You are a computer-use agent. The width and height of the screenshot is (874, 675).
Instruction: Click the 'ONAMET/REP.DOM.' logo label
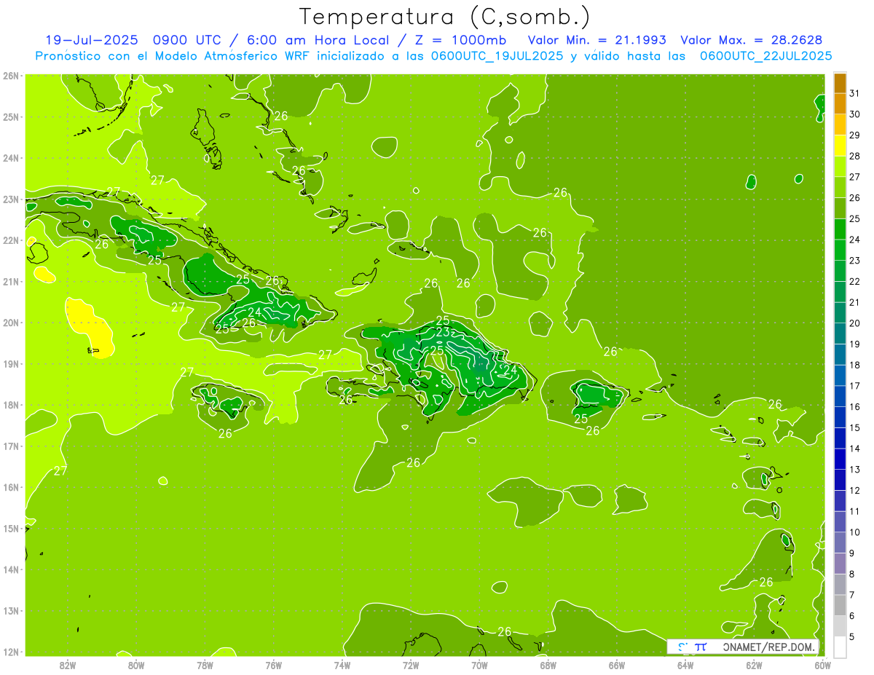click(769, 647)
